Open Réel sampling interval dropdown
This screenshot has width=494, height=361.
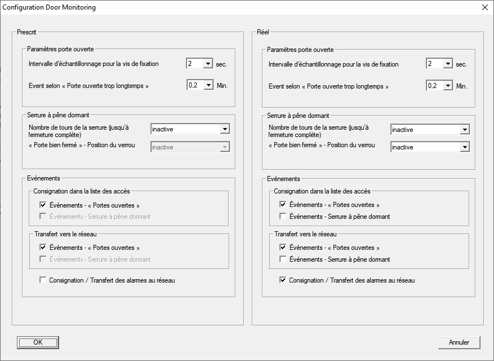[448, 64]
